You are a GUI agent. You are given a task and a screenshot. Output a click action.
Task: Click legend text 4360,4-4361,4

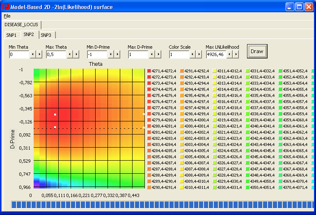pos(295,126)
